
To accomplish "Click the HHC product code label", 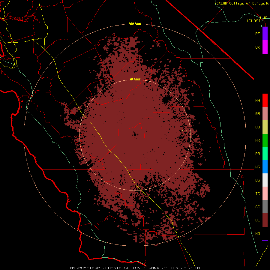I will click(264, 18).
